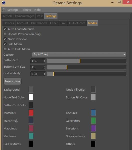Open the Account sub-tab
Image resolution: width=132 pixels, height=150 pixels.
point(23,23)
